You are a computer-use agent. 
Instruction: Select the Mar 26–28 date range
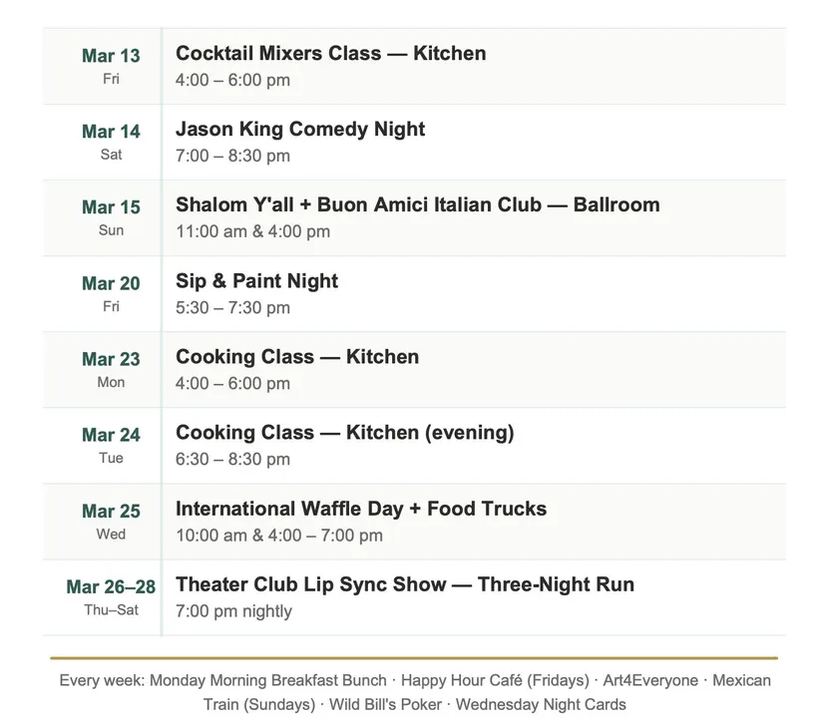coord(111,586)
